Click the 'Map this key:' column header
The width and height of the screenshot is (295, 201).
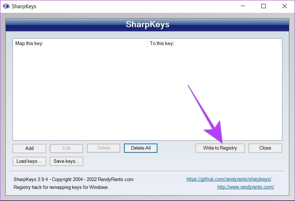[80, 44]
